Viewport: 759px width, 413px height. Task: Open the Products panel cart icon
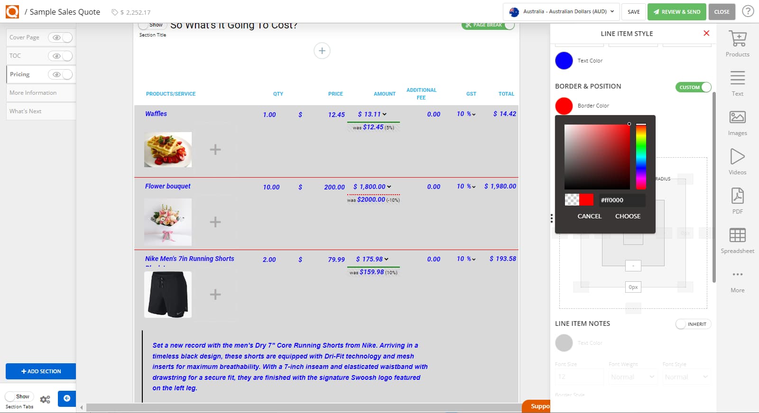(737, 38)
